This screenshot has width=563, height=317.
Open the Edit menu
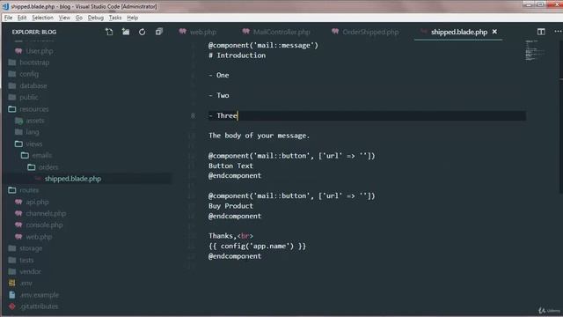click(x=22, y=18)
